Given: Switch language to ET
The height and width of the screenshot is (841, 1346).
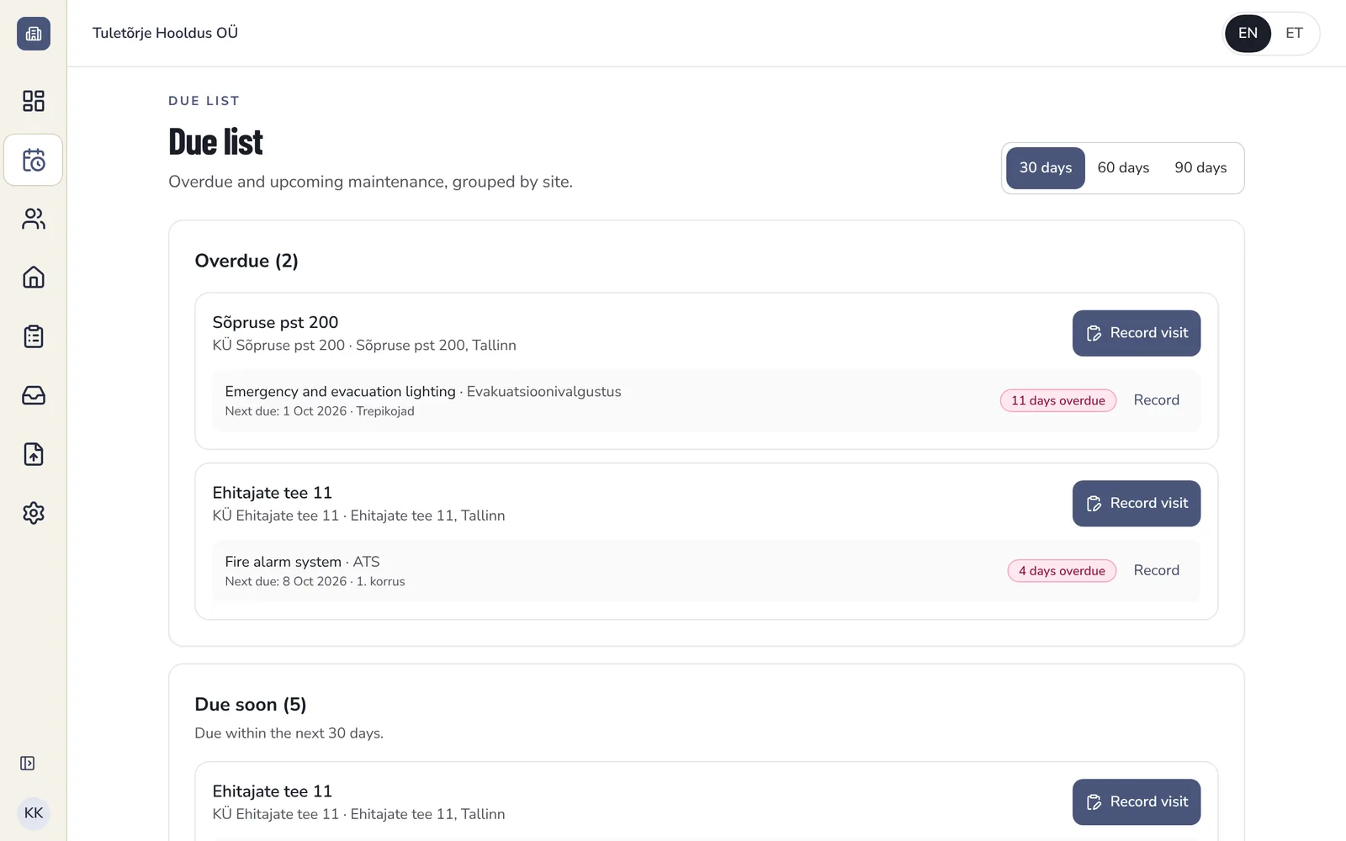Looking at the screenshot, I should (1294, 34).
